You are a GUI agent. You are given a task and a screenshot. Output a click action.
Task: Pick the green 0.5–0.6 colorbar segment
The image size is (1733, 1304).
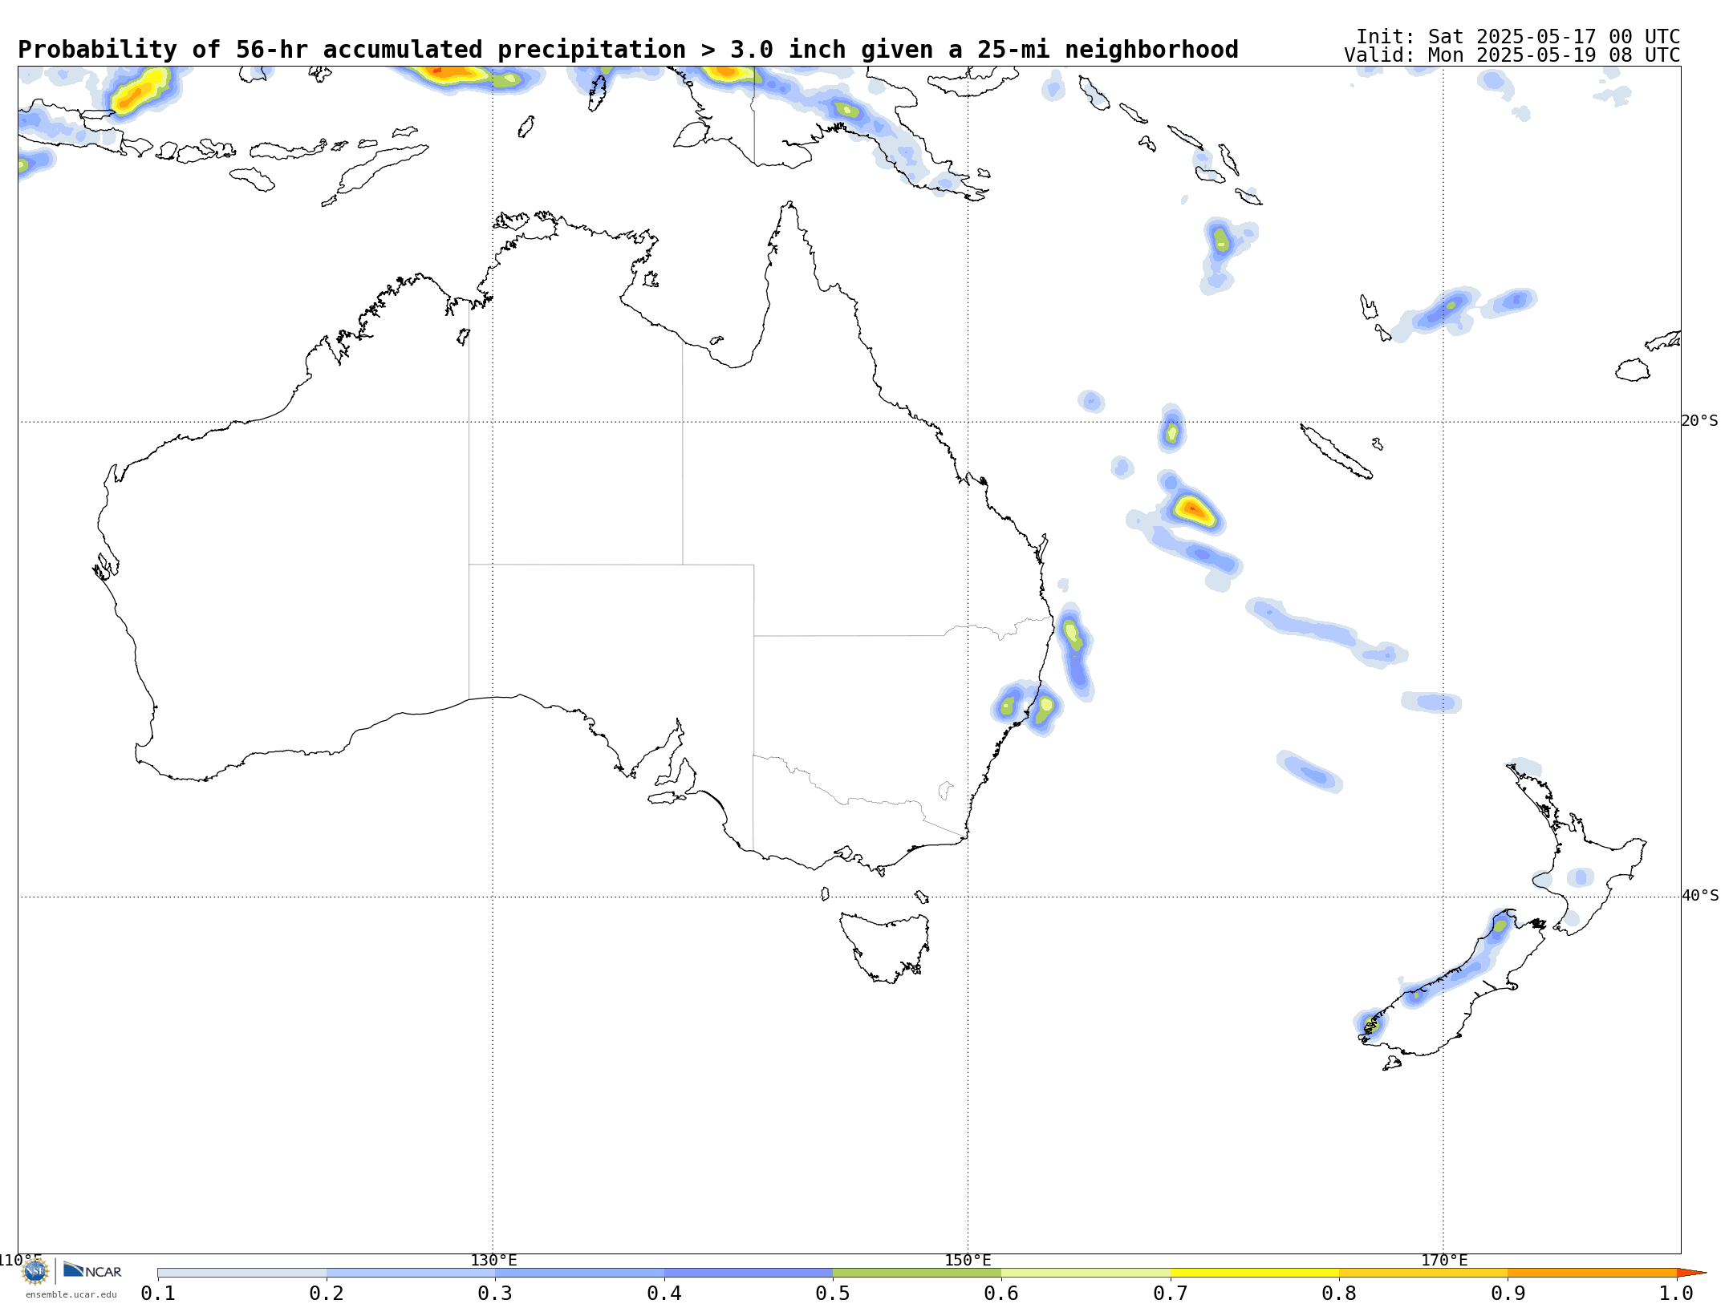click(917, 1273)
